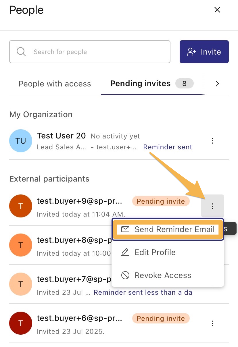Screen dimensions: 238x347
Task: Click the Invite button
Action: pos(204,52)
